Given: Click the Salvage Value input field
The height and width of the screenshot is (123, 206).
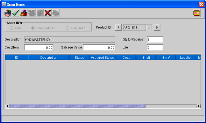Looking at the screenshot, I should click(x=99, y=47).
